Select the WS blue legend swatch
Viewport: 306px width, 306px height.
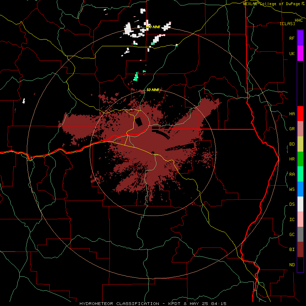pyautogui.click(x=300, y=189)
